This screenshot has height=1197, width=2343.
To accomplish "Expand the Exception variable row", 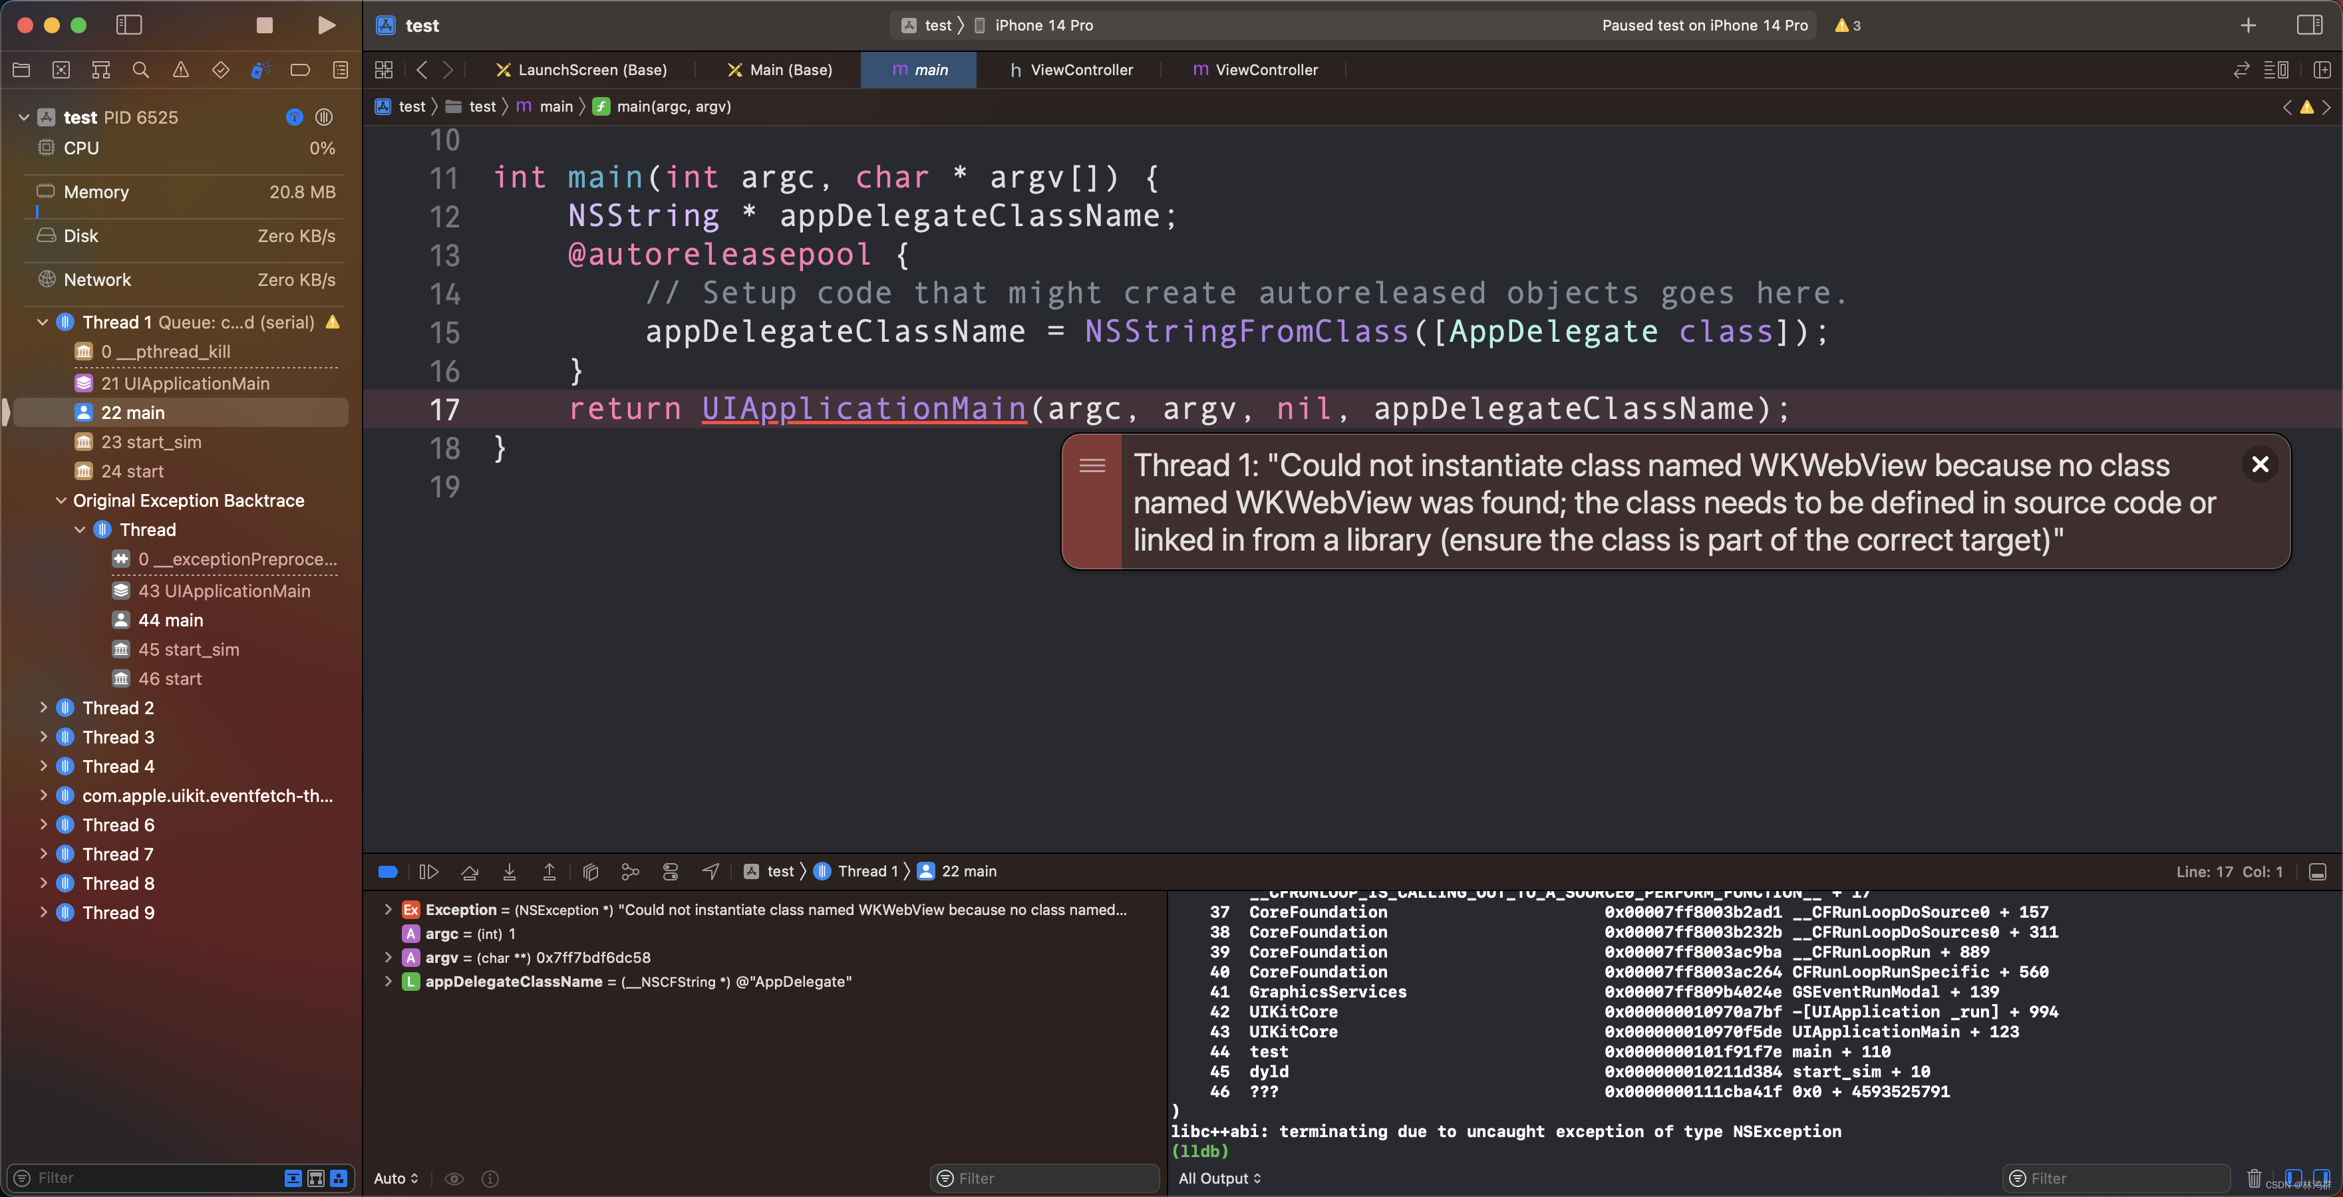I will pos(389,909).
